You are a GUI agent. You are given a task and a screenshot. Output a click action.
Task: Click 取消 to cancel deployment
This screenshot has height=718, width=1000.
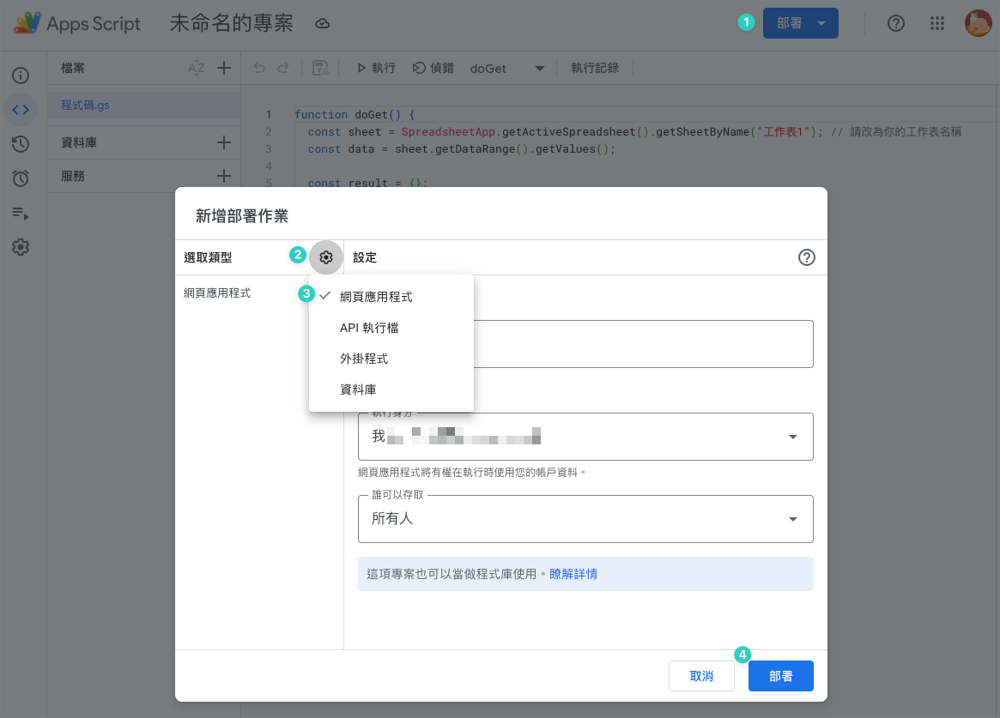pyautogui.click(x=701, y=676)
